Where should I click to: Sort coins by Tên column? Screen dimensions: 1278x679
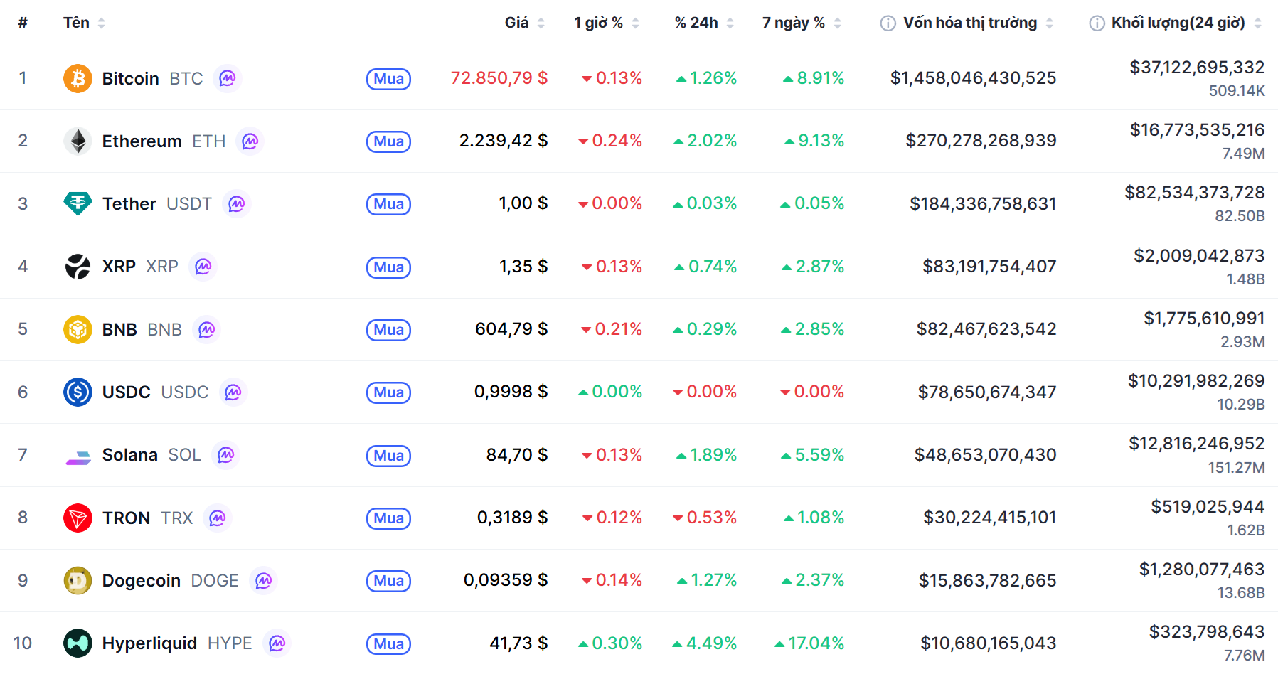coord(77,23)
